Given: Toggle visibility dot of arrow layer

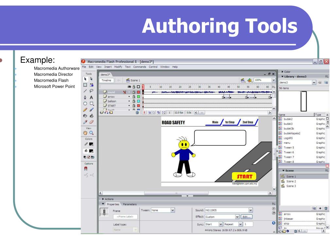Looking at the screenshot, I should 129,97.
